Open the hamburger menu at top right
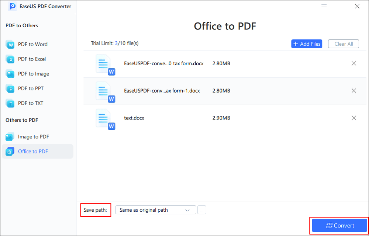 [324, 6]
